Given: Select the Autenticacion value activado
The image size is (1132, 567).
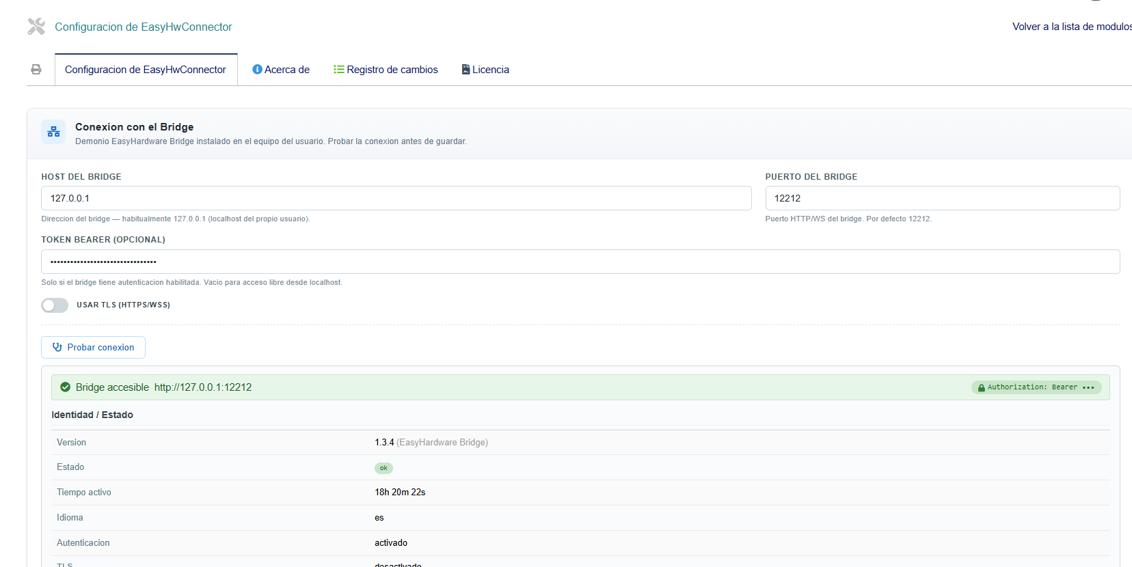Looking at the screenshot, I should pos(391,543).
